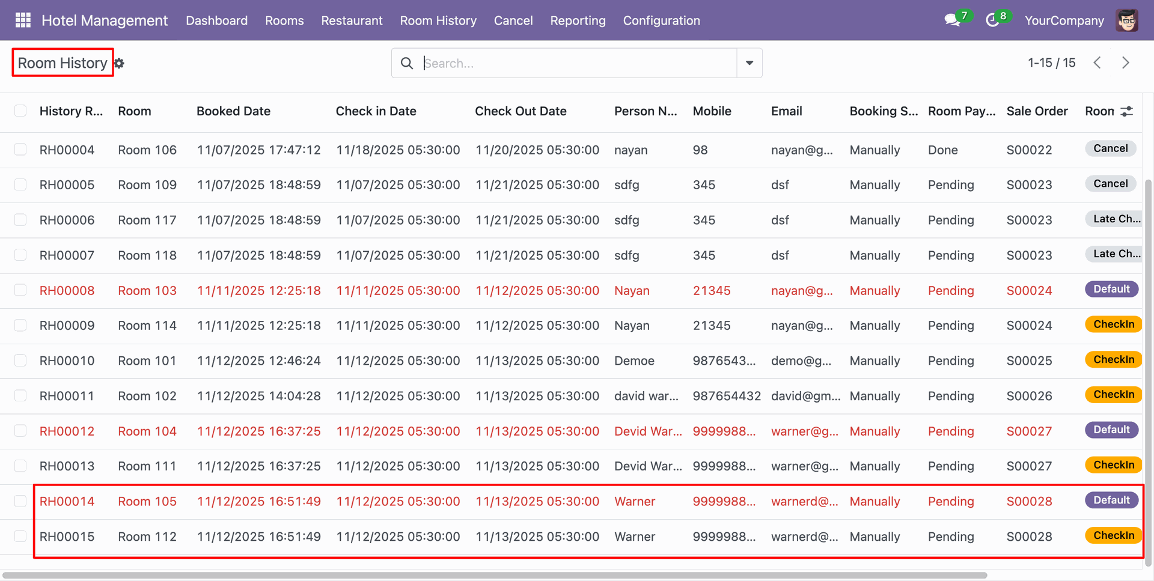
Task: Open the optional columns adjust icon
Action: click(1127, 111)
